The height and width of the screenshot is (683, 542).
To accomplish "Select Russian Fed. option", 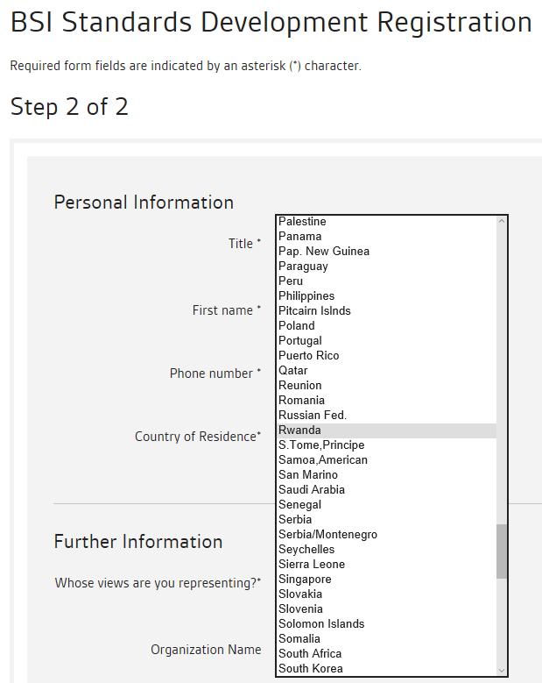I will [x=312, y=416].
